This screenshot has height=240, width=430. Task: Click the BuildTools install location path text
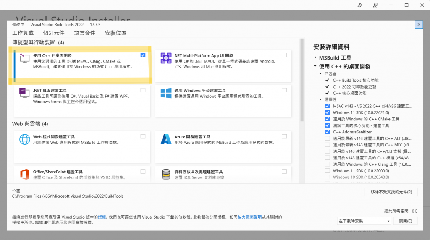(x=68, y=196)
